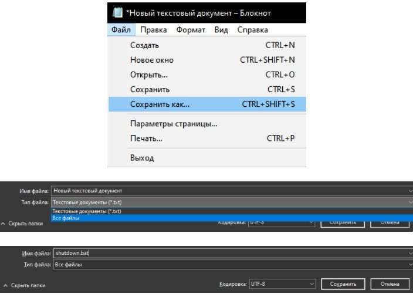Open the Правка menu
The height and width of the screenshot is (297, 413).
(x=154, y=30)
